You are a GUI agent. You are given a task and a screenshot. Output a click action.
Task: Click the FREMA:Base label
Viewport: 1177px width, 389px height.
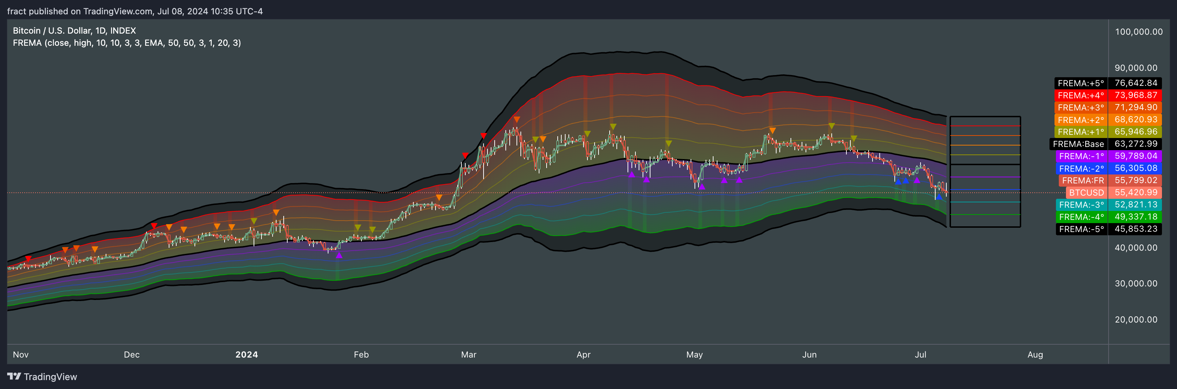tap(1079, 144)
